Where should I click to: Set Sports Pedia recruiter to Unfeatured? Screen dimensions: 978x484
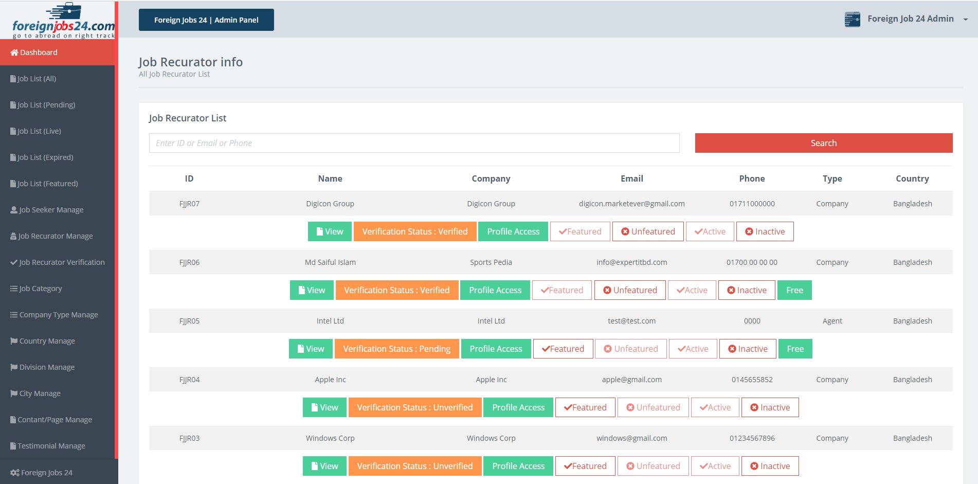point(630,290)
